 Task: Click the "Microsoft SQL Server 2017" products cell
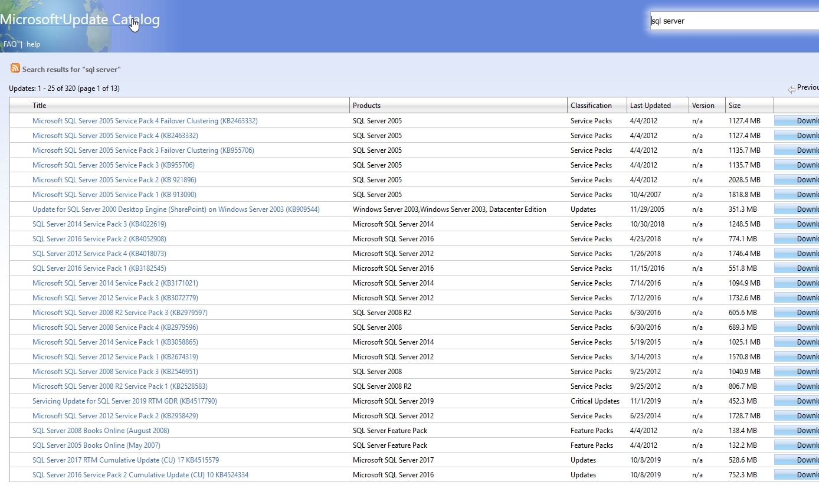tap(393, 460)
